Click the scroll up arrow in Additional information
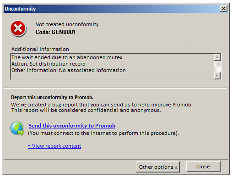This screenshot has width=232, height=178. pyautogui.click(x=217, y=57)
